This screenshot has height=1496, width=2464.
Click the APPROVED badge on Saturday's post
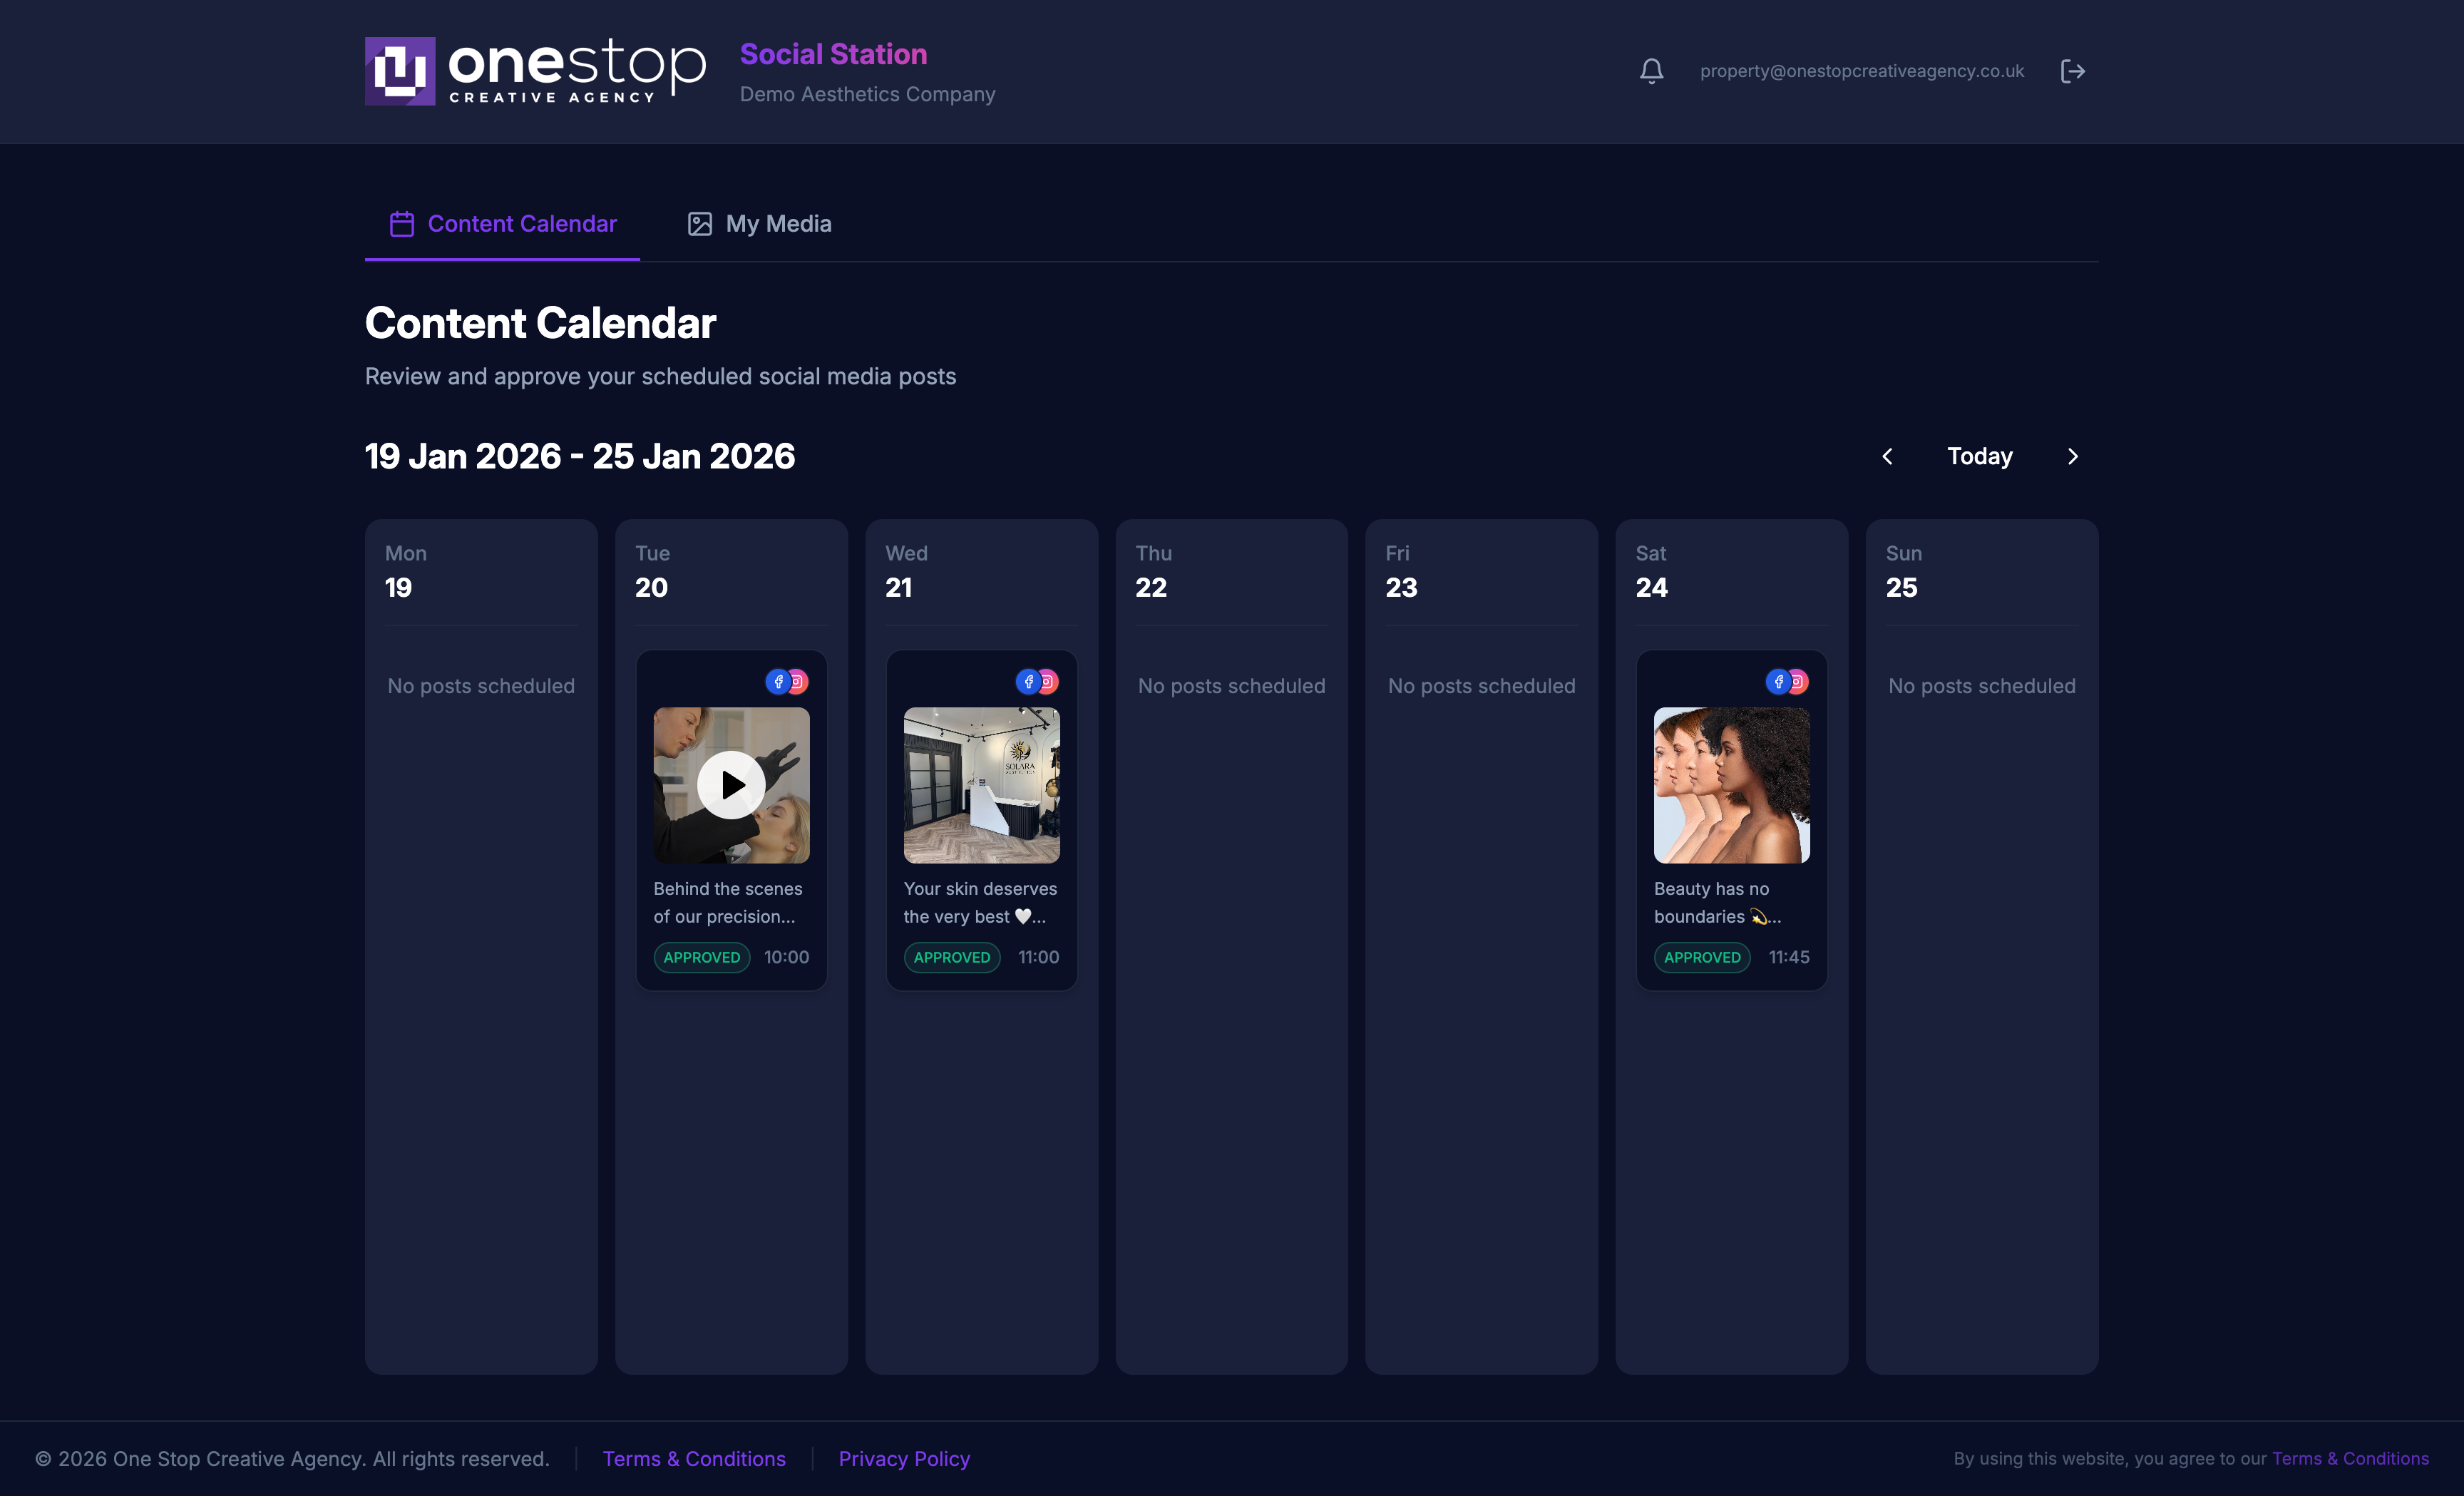(x=1701, y=957)
